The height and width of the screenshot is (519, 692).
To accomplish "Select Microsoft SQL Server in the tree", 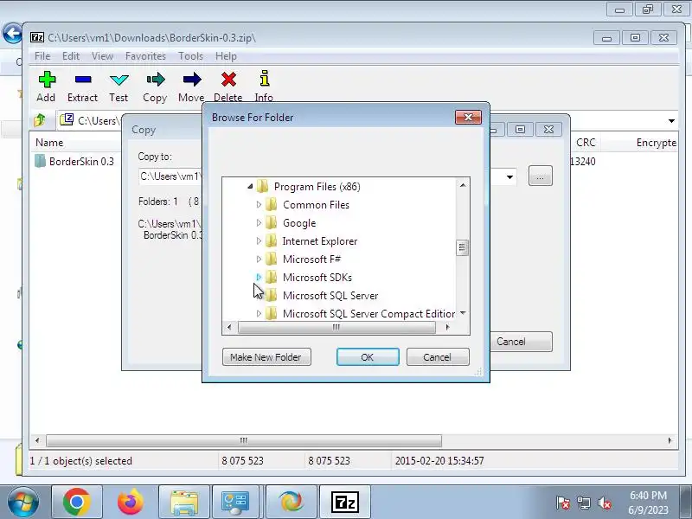I will (330, 295).
